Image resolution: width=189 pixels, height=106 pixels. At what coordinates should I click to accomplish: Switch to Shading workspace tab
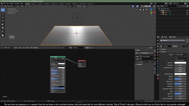point(61,4)
